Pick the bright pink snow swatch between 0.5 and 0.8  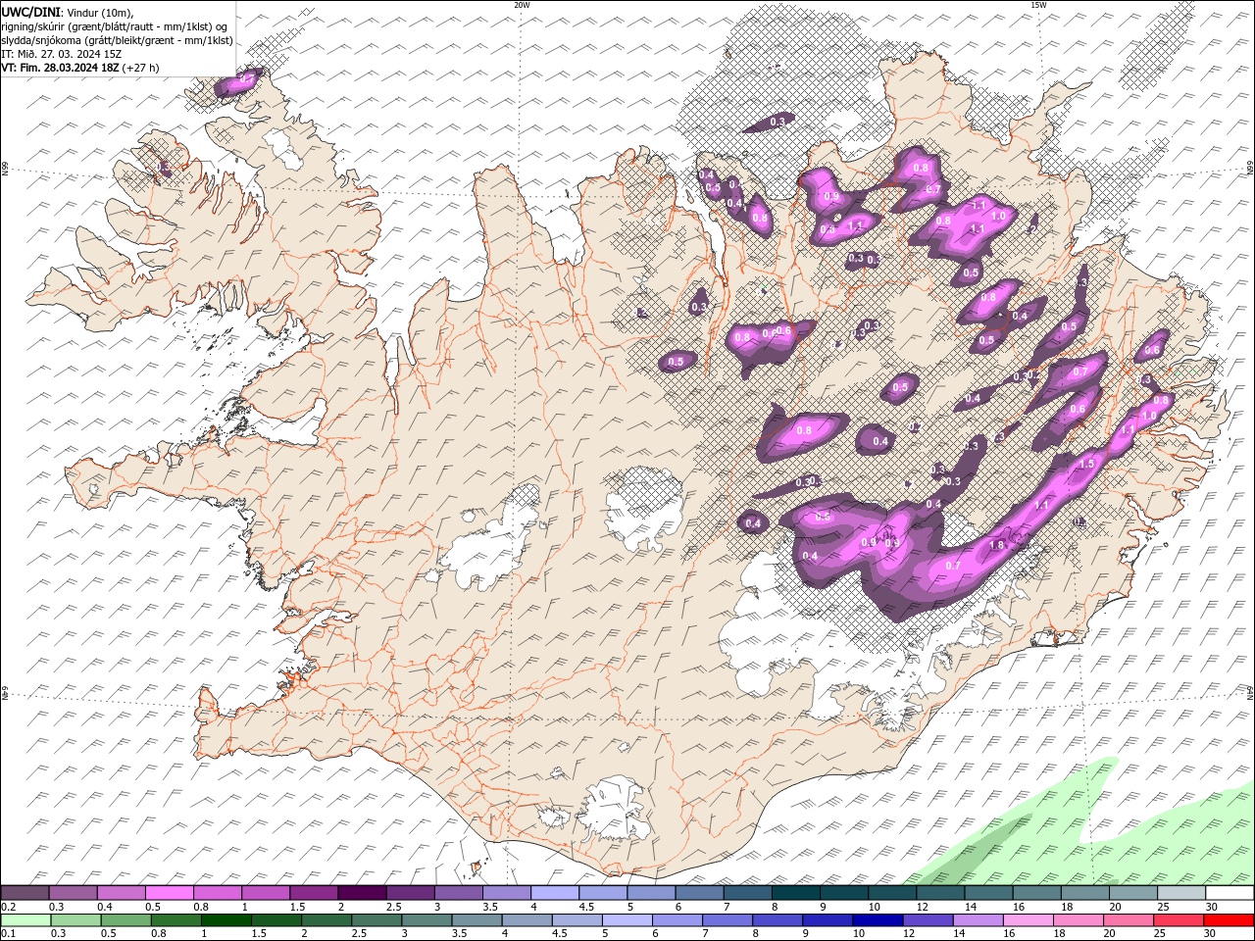tap(169, 893)
